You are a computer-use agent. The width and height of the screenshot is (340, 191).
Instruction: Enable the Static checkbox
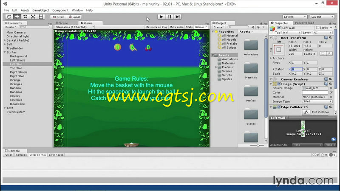(317, 28)
